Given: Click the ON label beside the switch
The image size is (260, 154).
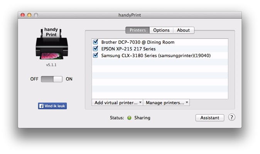Looking at the screenshot, I should [69, 79].
